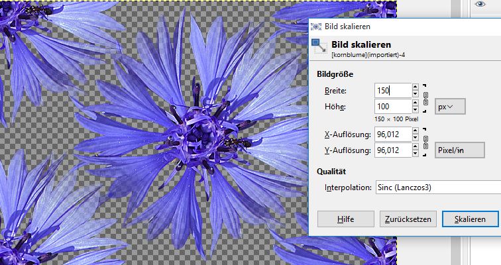Viewport: 501px width, 265px height.
Task: Click the scale image icon in dialog header
Action: point(319,46)
